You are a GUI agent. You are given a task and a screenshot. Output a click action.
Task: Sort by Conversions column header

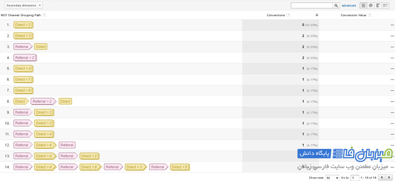(x=276, y=15)
